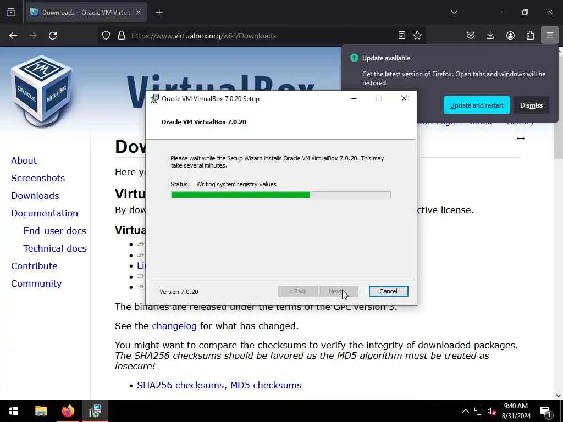Open the About sidebar link
Viewport: 563px width, 422px height.
[x=24, y=160]
